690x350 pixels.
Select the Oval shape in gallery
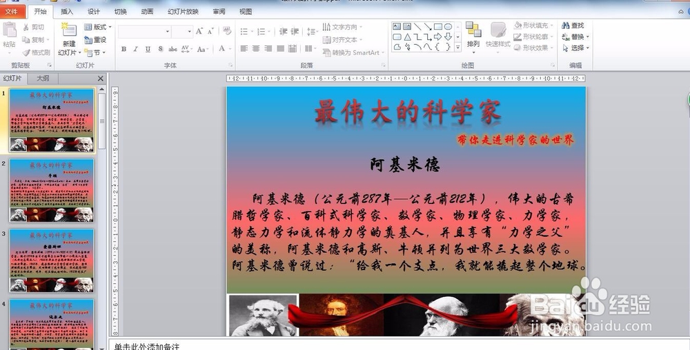click(448, 27)
